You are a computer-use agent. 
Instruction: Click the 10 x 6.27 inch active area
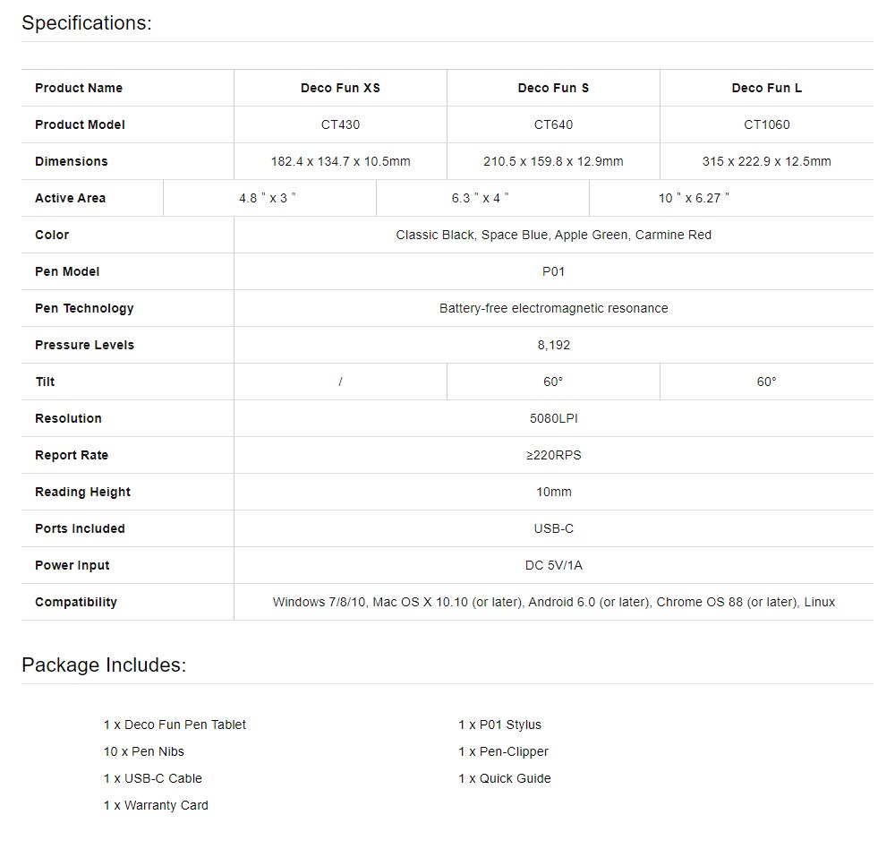tap(694, 198)
